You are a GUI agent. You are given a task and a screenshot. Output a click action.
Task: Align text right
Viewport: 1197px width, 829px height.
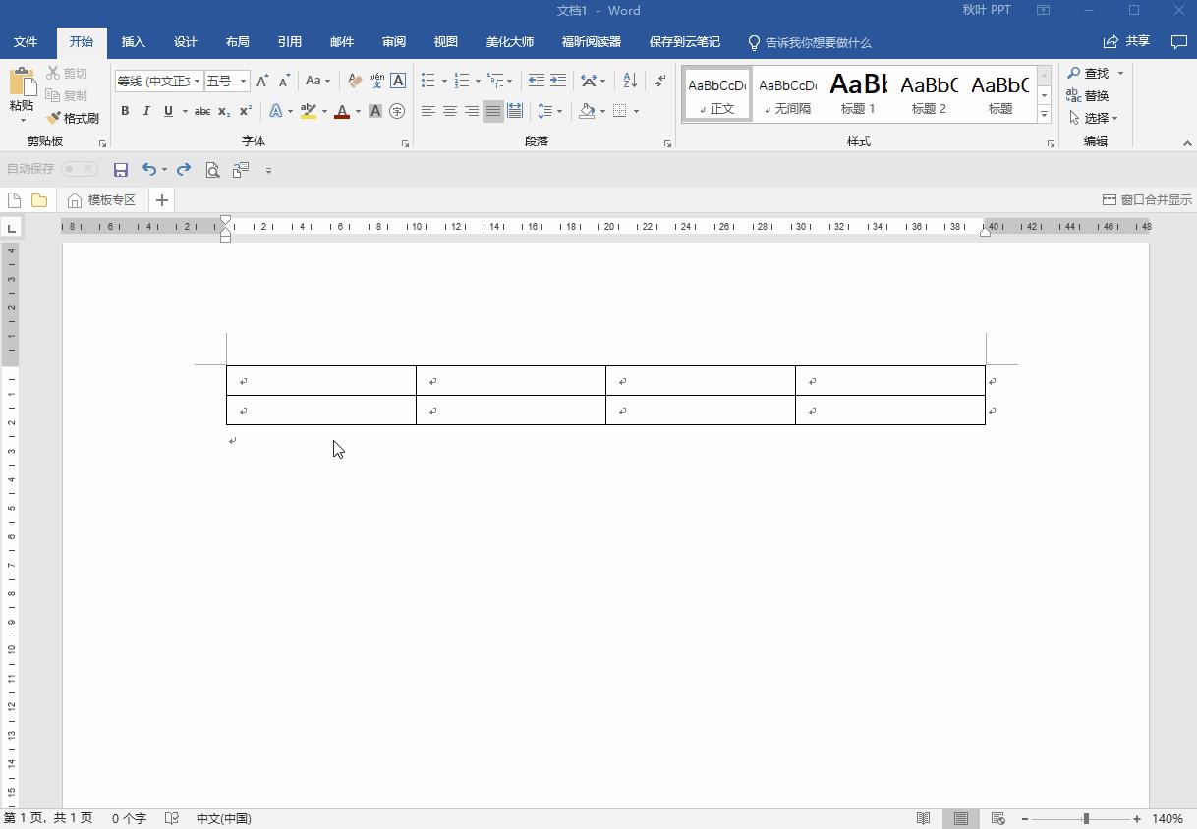click(472, 111)
